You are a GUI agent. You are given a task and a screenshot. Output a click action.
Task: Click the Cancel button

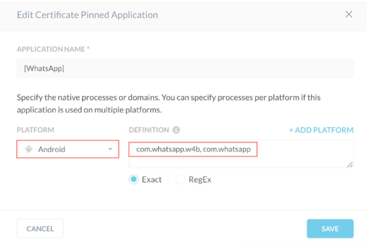(40, 229)
